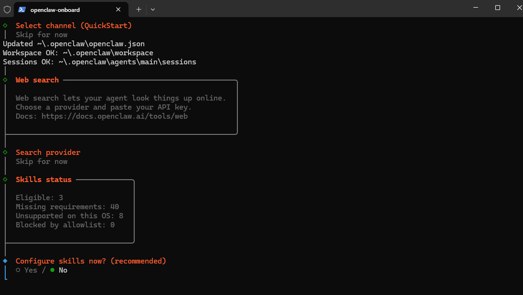Click the green diamond beside Search provider
The image size is (523, 295).
click(5, 152)
